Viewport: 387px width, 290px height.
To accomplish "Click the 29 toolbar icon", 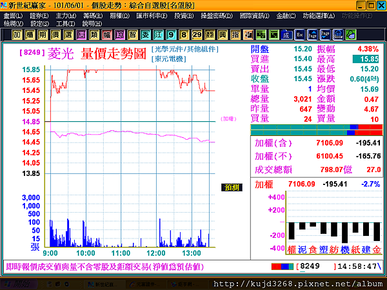I will point(197,35).
